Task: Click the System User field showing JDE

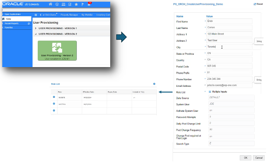Action: pyautogui.click(x=231, y=104)
